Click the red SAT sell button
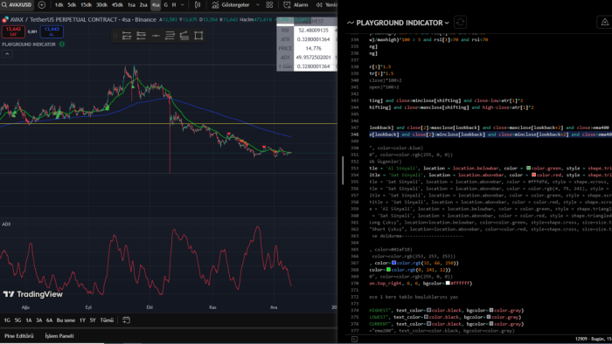 pos(13,31)
